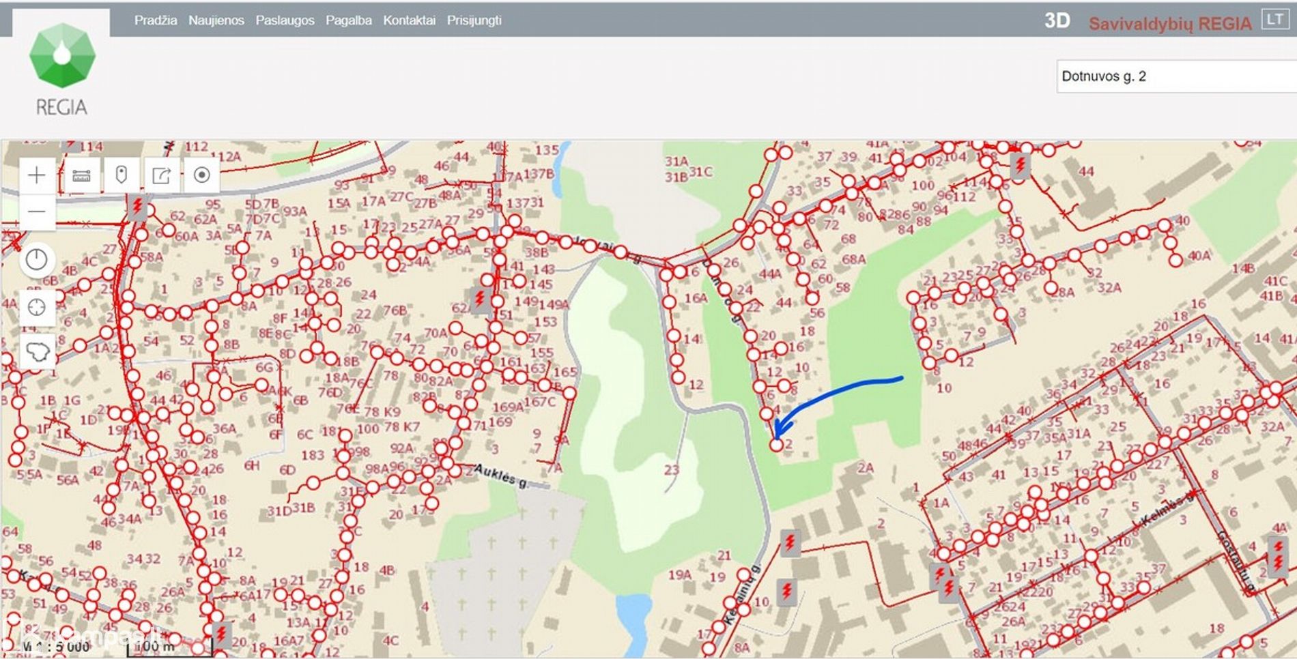Image resolution: width=1297 pixels, height=659 pixels.
Task: Zoom to Lithuania outline extent button
Action: 37,352
